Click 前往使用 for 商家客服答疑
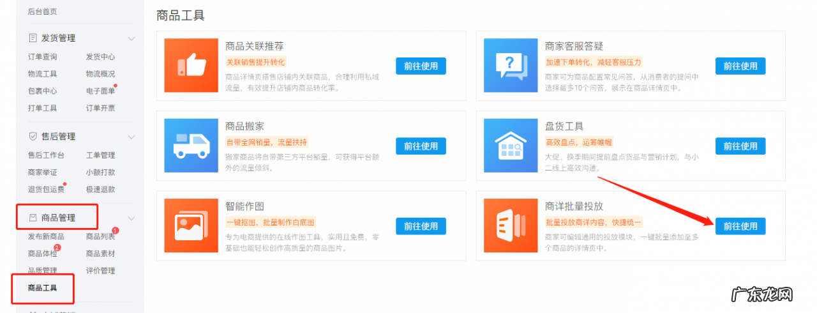This screenshot has width=817, height=313. pyautogui.click(x=740, y=66)
